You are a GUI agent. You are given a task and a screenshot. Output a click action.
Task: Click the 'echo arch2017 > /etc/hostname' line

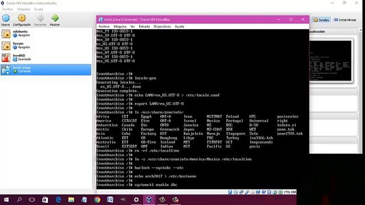146,176
